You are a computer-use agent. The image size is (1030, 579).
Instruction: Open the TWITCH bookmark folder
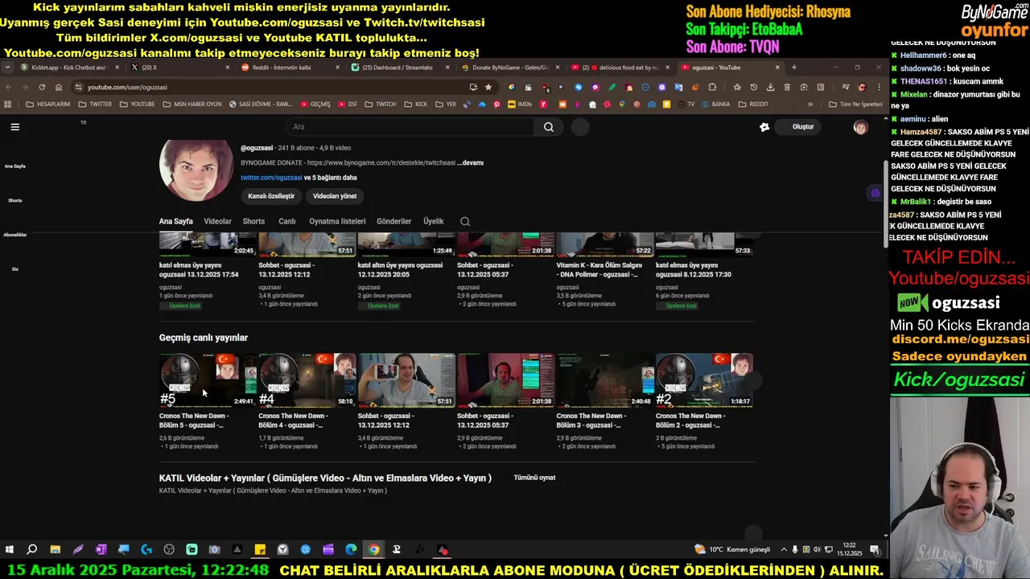click(x=381, y=105)
